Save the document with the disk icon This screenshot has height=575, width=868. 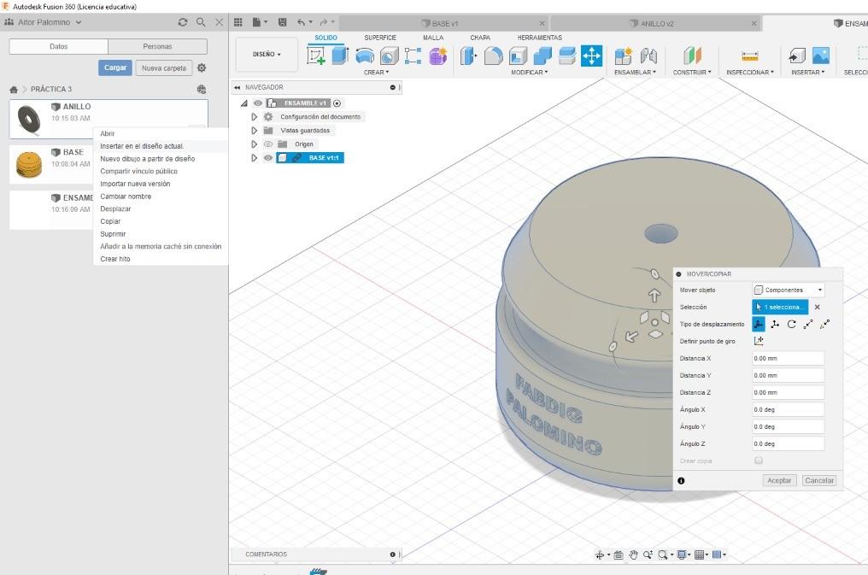coord(282,22)
